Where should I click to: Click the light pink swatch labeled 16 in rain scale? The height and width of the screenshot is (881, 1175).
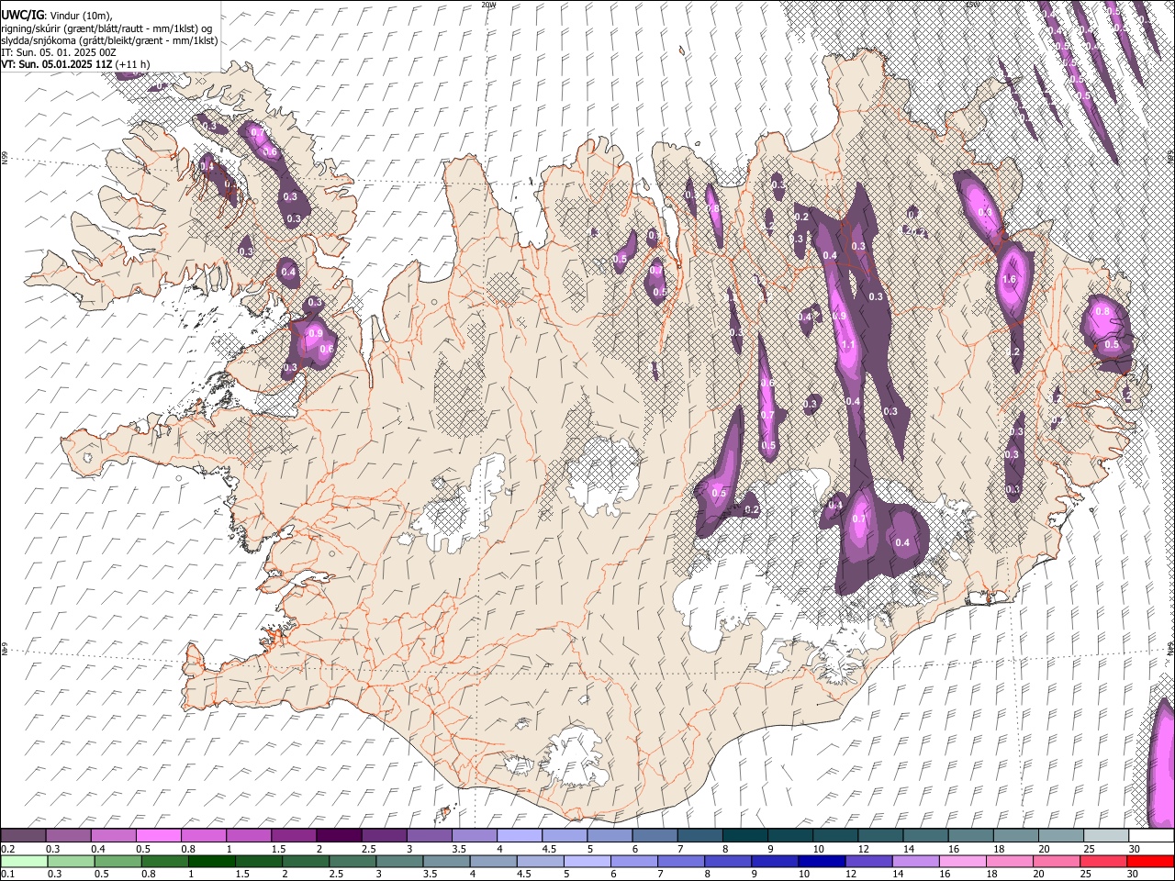(x=963, y=862)
